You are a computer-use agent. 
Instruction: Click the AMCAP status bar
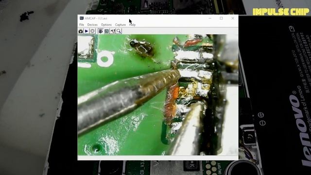(158, 157)
